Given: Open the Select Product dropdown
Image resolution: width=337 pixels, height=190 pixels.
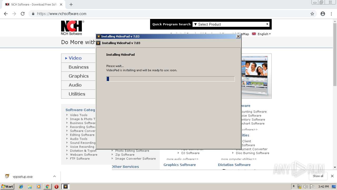Looking at the screenshot, I should pyautogui.click(x=231, y=24).
